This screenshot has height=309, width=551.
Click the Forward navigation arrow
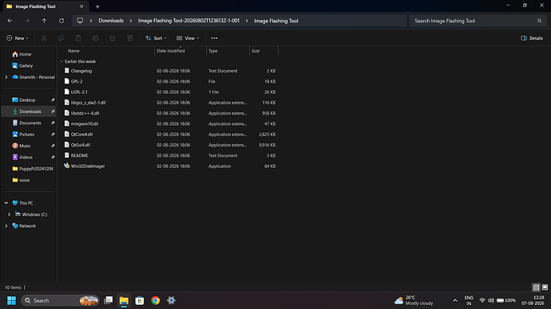coord(27,21)
